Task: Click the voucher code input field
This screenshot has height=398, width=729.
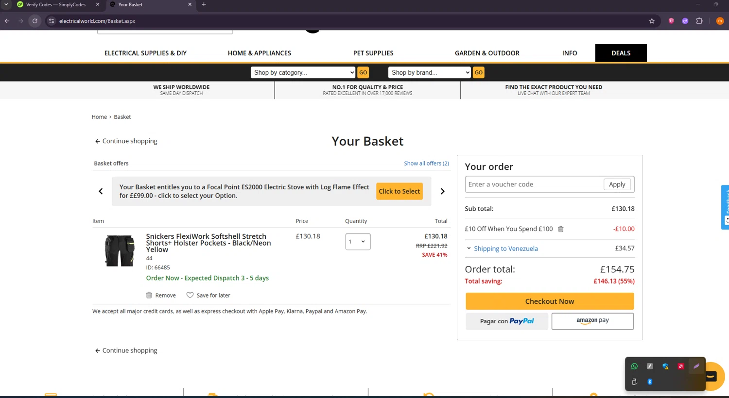Action: tap(533, 184)
